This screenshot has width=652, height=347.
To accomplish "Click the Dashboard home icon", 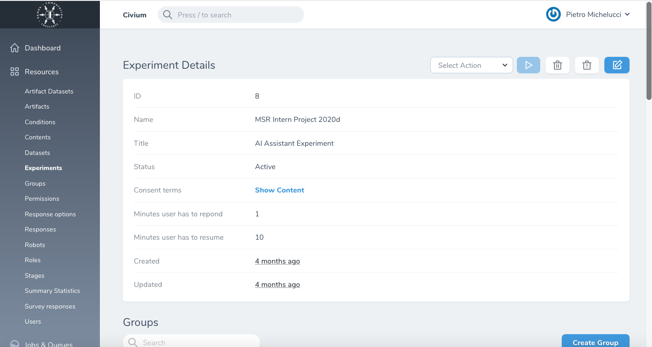I will tap(15, 48).
